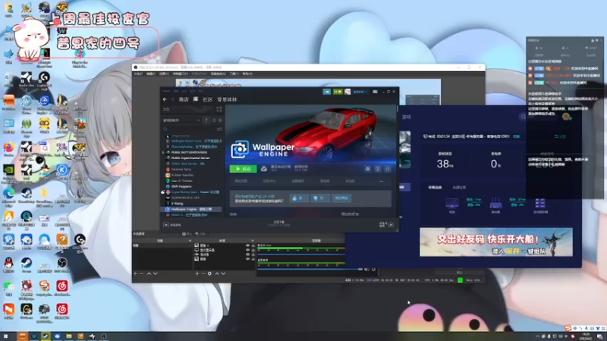Click the teal announcement button in Steam header
Screen dimensions: 607x341
coord(327,92)
